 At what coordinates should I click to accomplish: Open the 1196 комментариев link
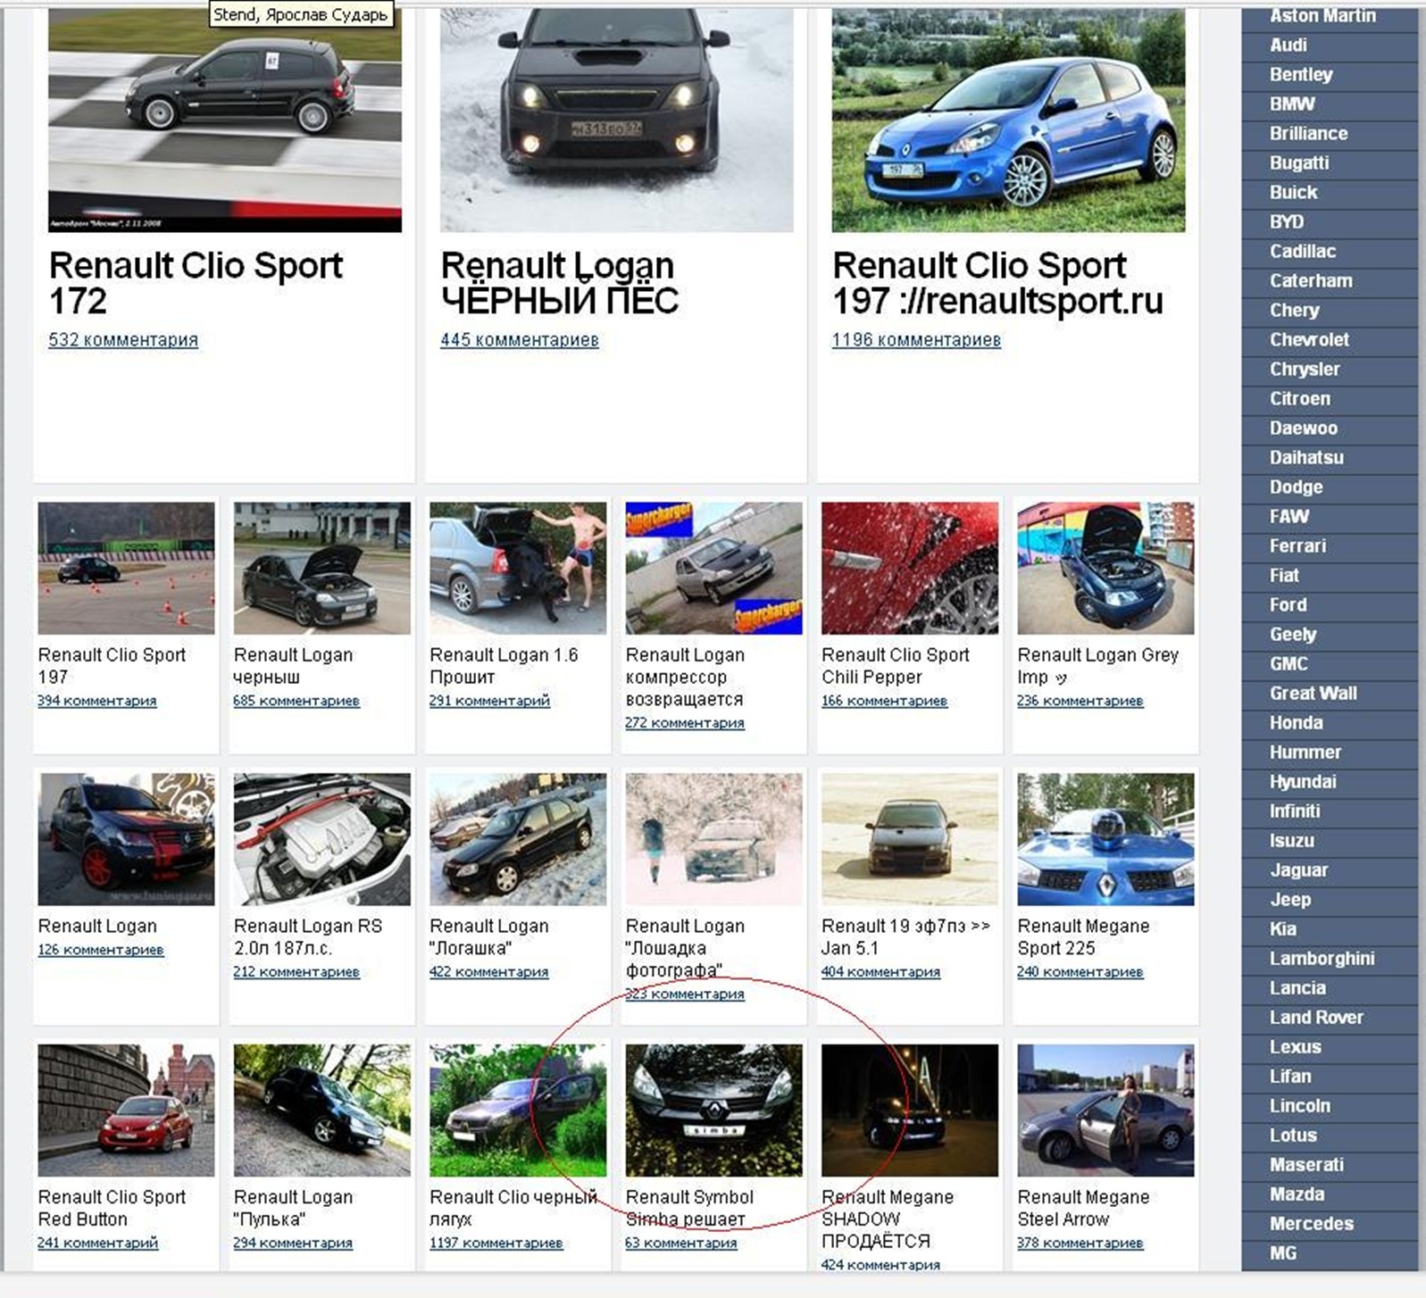(x=916, y=339)
